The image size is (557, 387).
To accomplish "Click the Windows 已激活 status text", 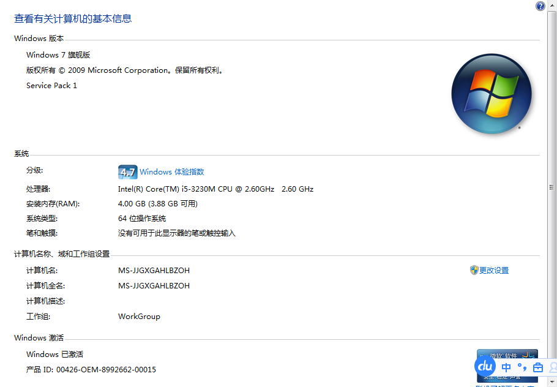I will (54, 355).
